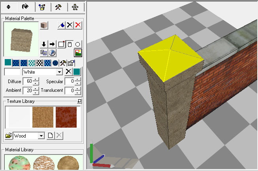The image size is (258, 171).
Task: Expand the Texture Library panel
Action: click(x=79, y=101)
